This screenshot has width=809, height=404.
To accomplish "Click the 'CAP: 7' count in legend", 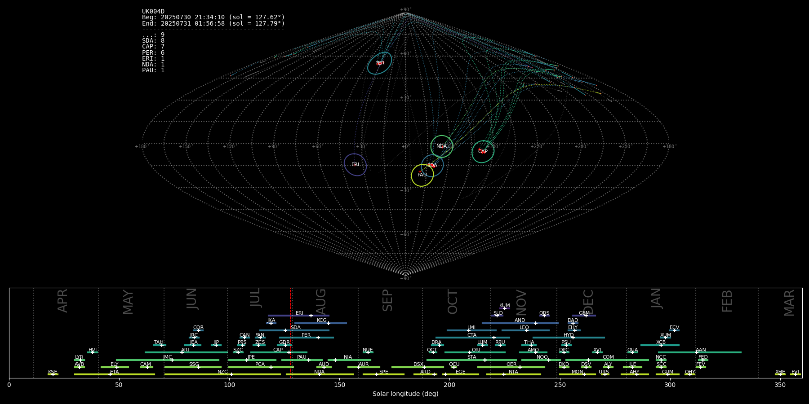I will [x=153, y=47].
